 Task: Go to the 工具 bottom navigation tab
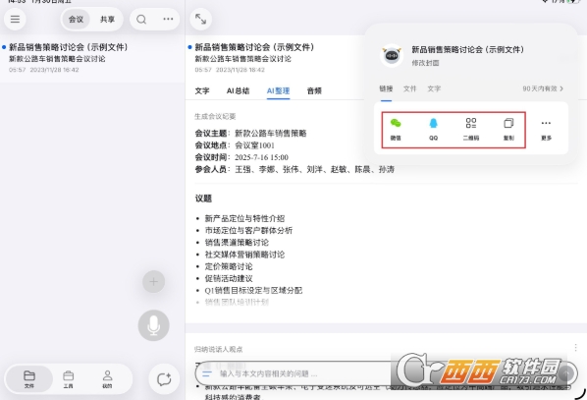[68, 379]
